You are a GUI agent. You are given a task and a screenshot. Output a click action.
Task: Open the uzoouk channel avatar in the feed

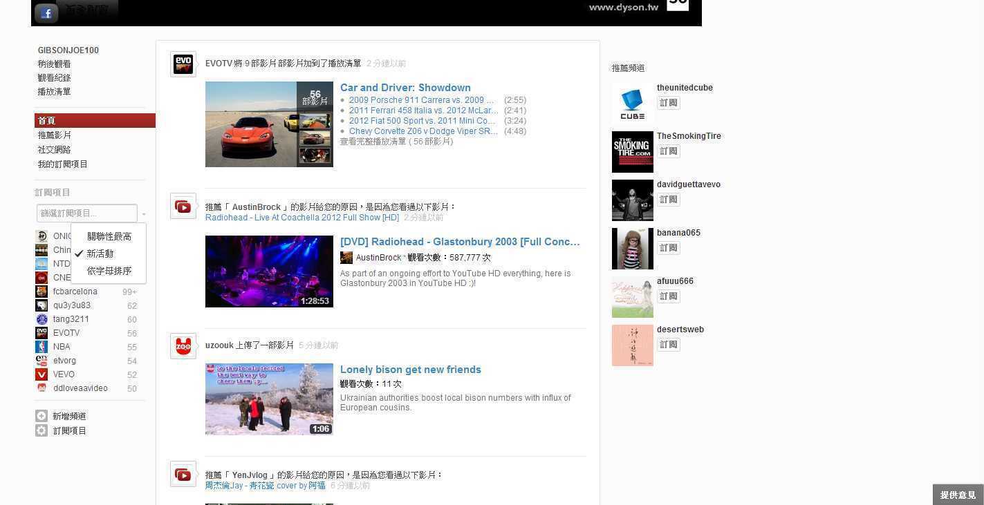pos(183,346)
